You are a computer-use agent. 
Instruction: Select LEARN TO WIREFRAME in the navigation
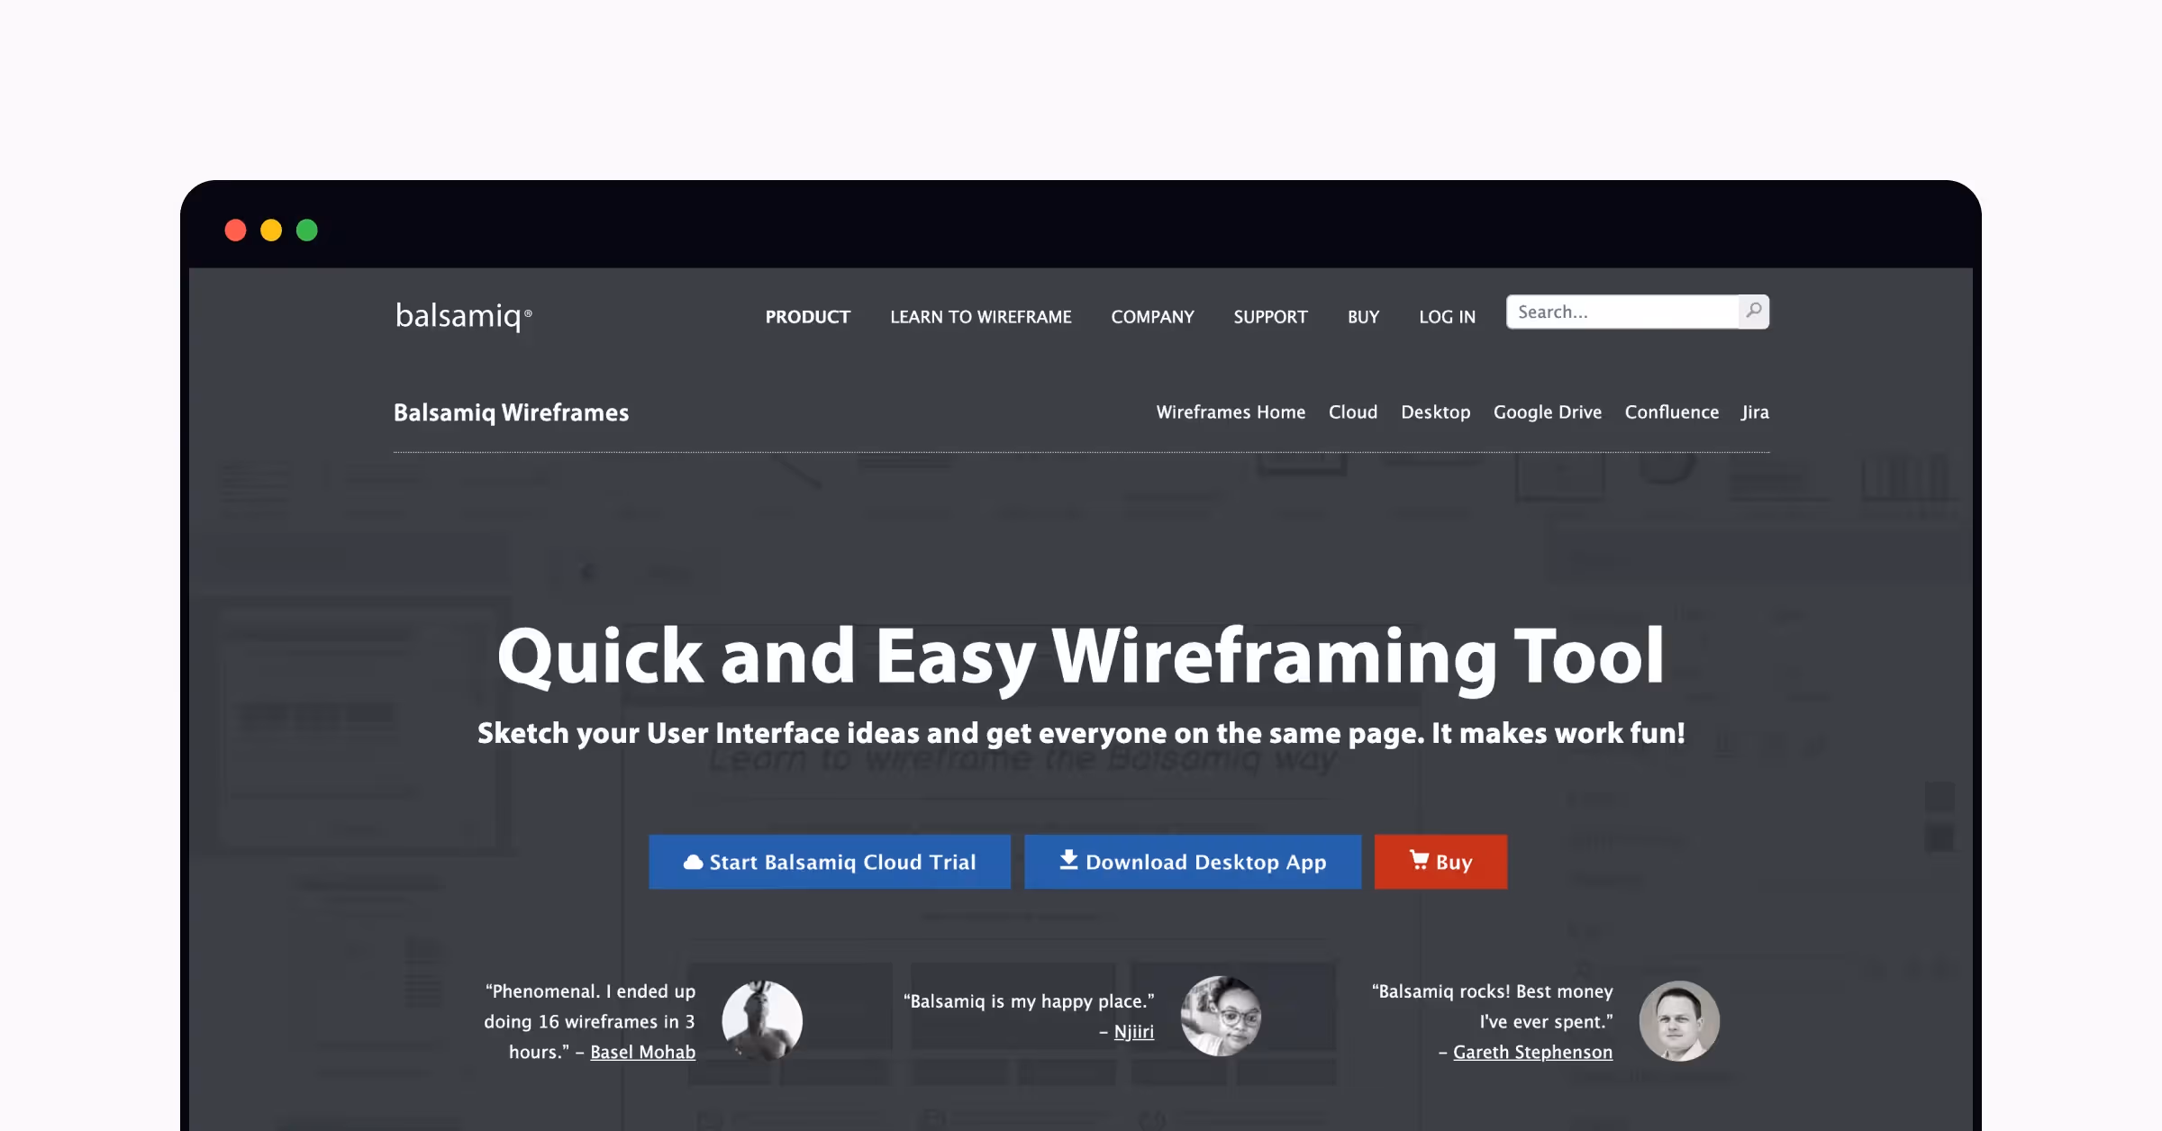(x=980, y=316)
